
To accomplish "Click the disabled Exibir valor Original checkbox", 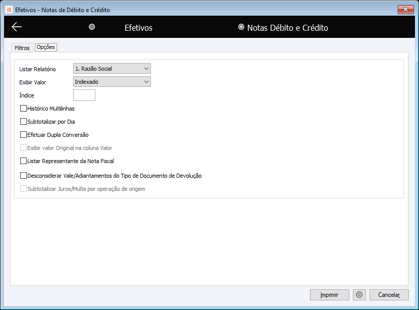I will point(24,147).
